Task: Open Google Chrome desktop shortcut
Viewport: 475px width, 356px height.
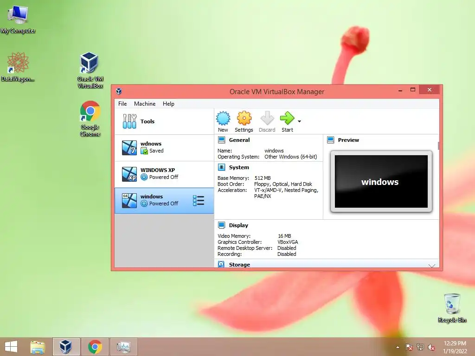Action: pos(90,119)
